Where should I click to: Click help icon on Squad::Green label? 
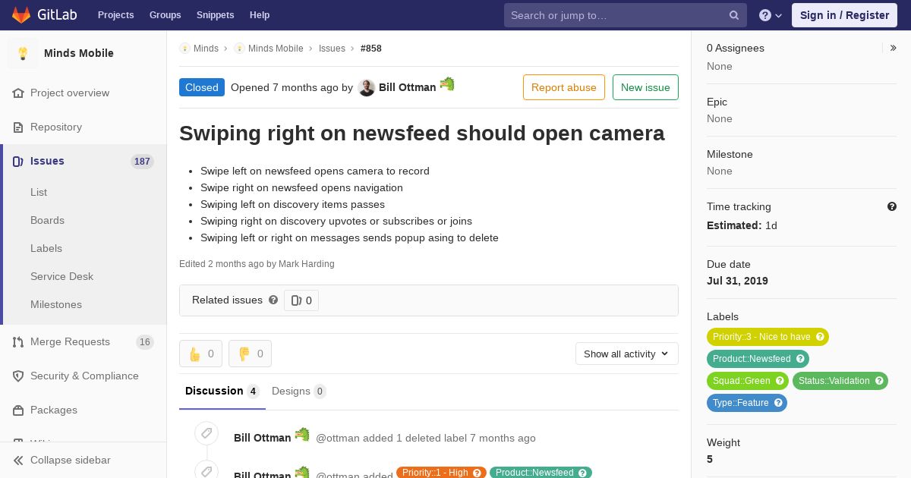tap(780, 381)
